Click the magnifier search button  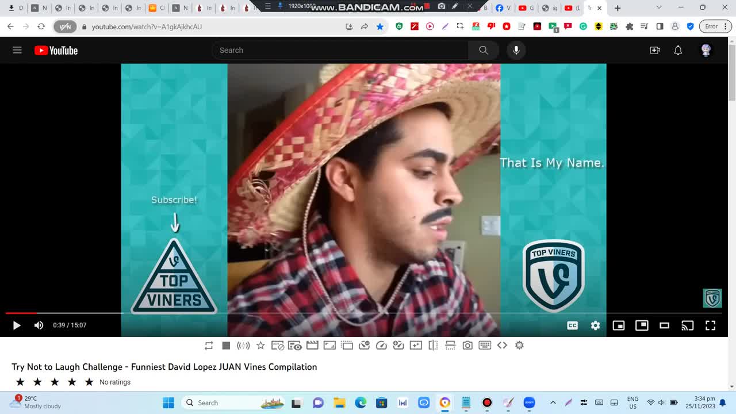point(484,50)
